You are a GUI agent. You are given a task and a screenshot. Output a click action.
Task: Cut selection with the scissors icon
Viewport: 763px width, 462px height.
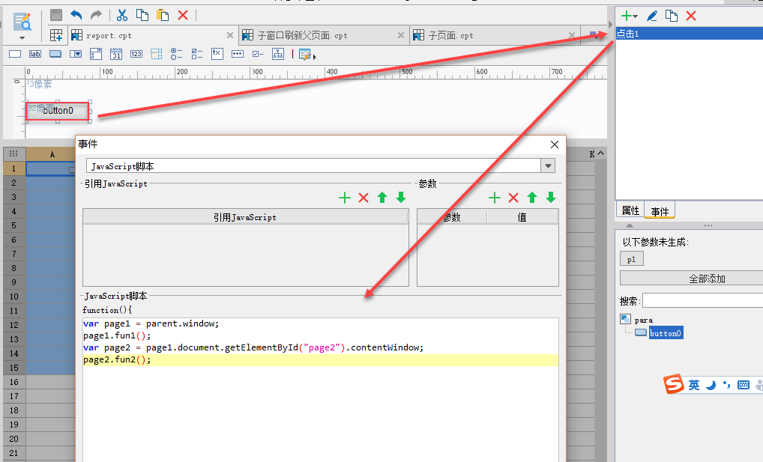[122, 15]
